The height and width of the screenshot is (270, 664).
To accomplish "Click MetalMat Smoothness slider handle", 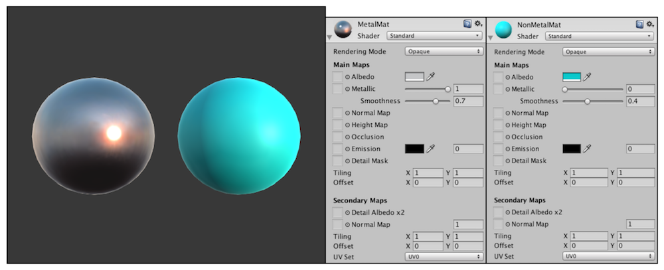I will tap(436, 101).
